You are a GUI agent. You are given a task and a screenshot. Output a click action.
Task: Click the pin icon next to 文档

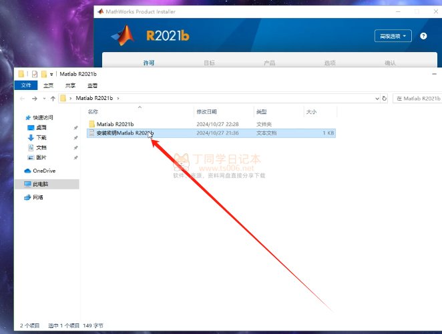[75, 148]
